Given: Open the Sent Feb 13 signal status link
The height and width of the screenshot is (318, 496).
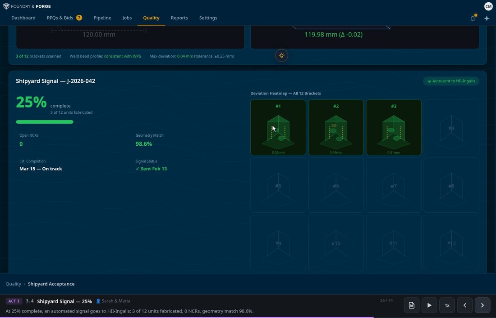Looking at the screenshot, I should [x=152, y=169].
